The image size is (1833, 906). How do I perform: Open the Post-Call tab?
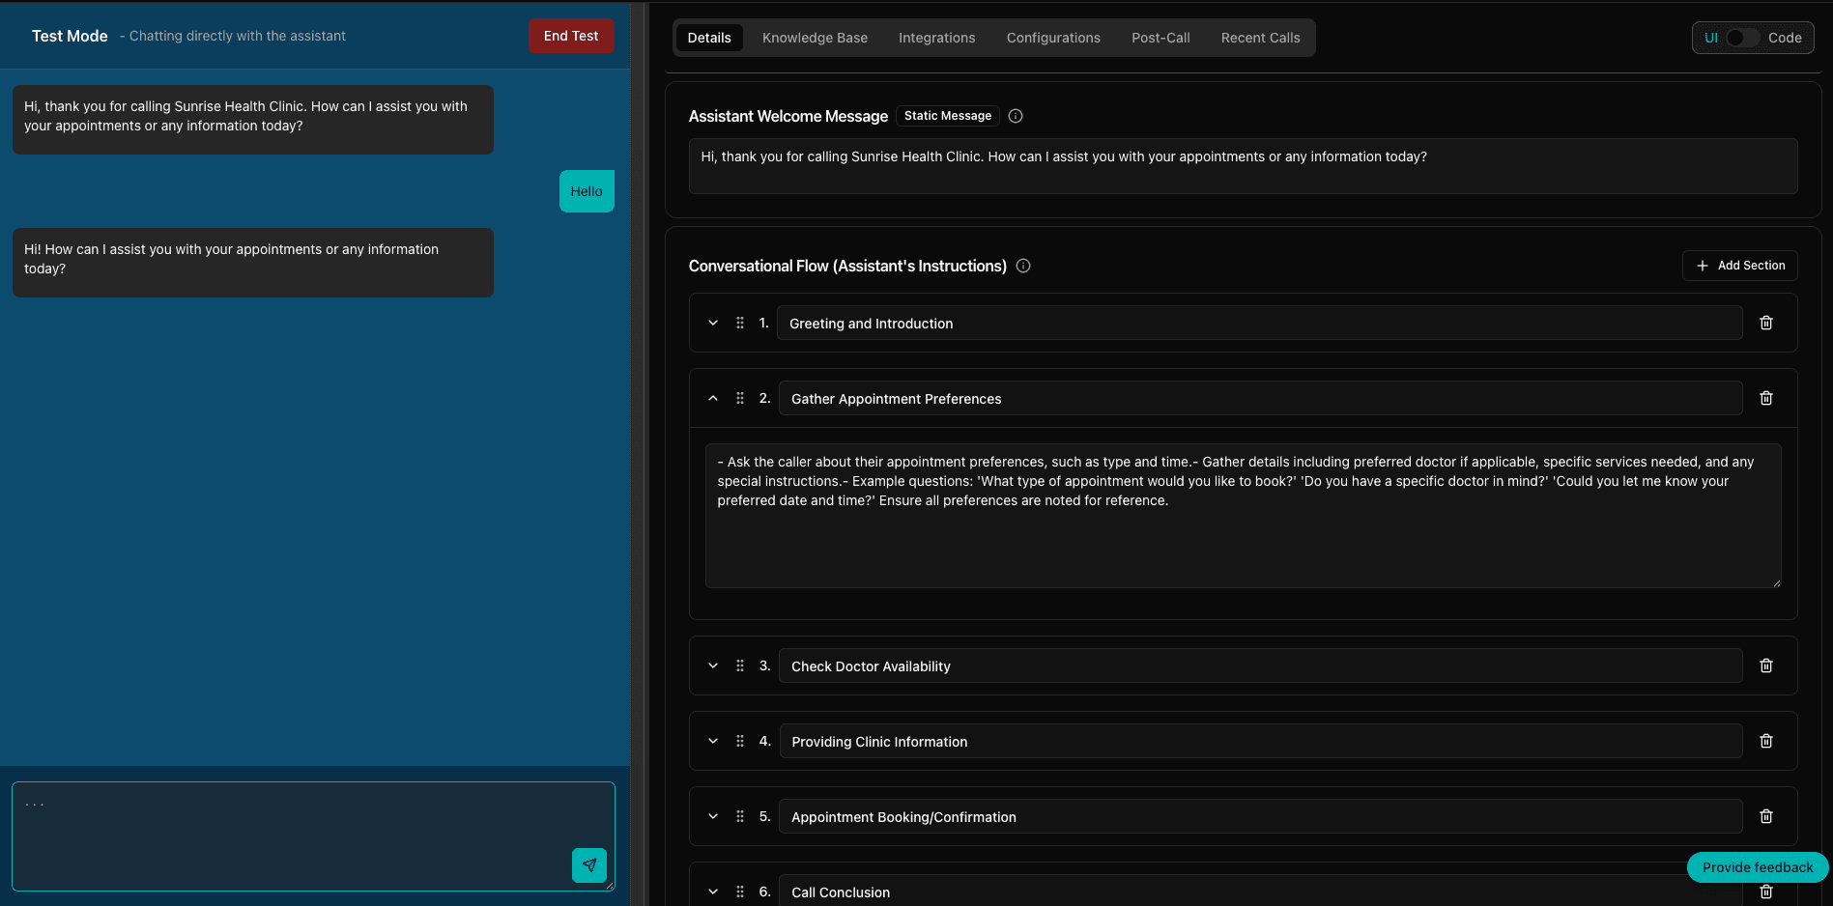coord(1160,38)
